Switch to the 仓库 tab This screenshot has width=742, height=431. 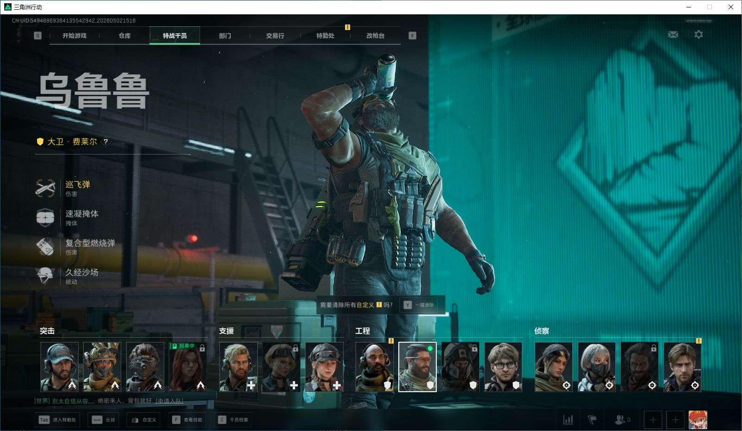point(125,36)
